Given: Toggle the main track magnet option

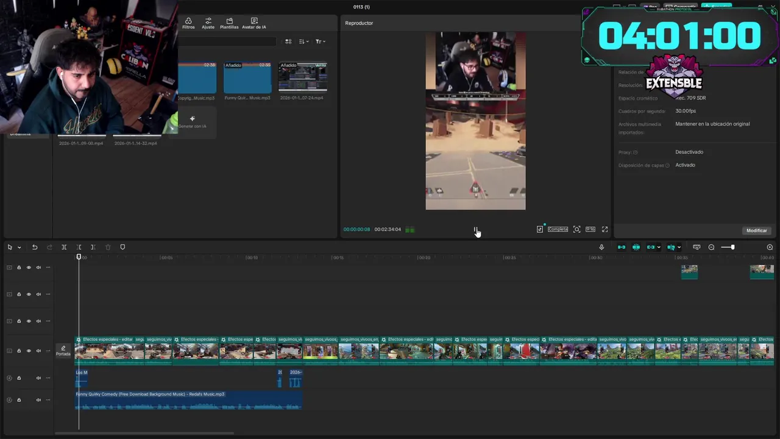Looking at the screenshot, I should [x=622, y=247].
